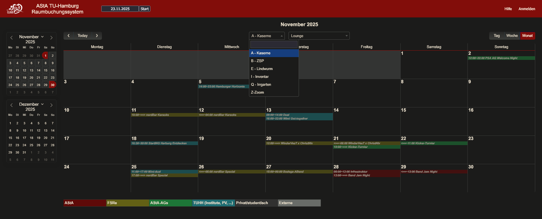Click the AStA-AGs green legend swatch
Image resolution: width=542 pixels, height=219 pixels.
click(x=170, y=203)
